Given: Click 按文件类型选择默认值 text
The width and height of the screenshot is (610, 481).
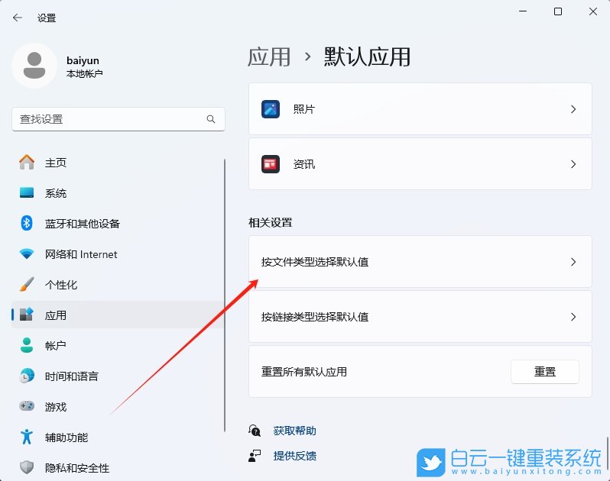Looking at the screenshot, I should pyautogui.click(x=315, y=262).
